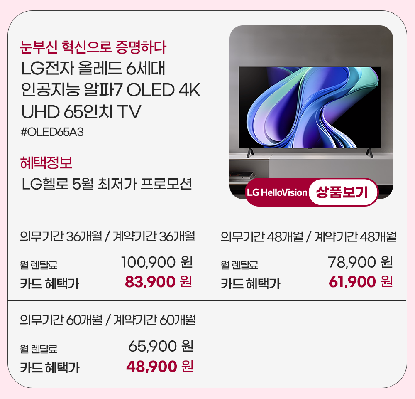Click the 78,900 원 monthly rental fee
This screenshot has height=399, width=415.
[360, 262]
